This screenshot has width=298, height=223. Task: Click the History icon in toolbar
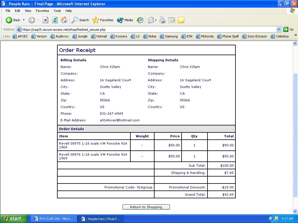[140, 20]
